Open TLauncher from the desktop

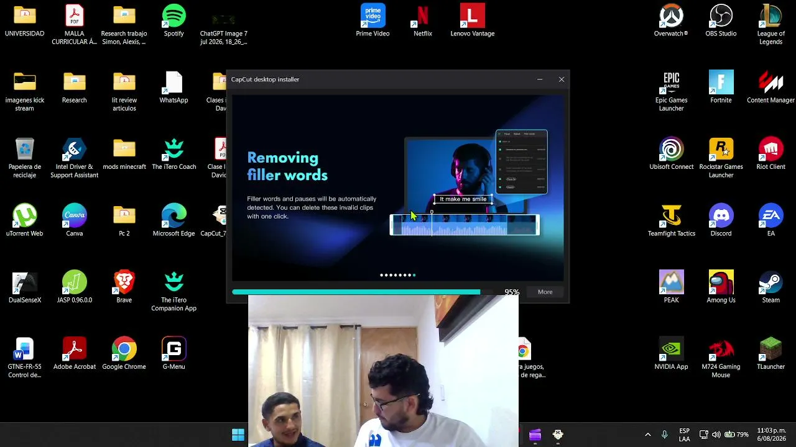771,354
